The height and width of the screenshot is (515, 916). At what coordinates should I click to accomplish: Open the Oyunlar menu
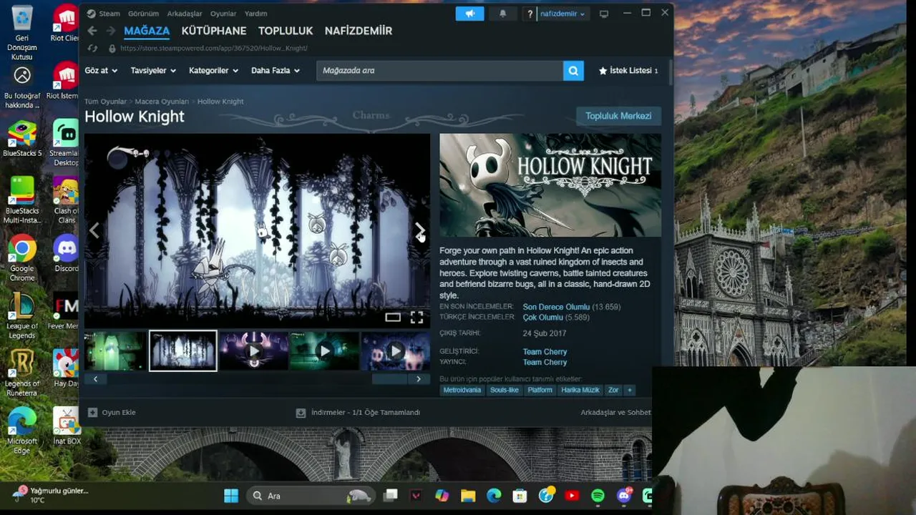(x=223, y=14)
